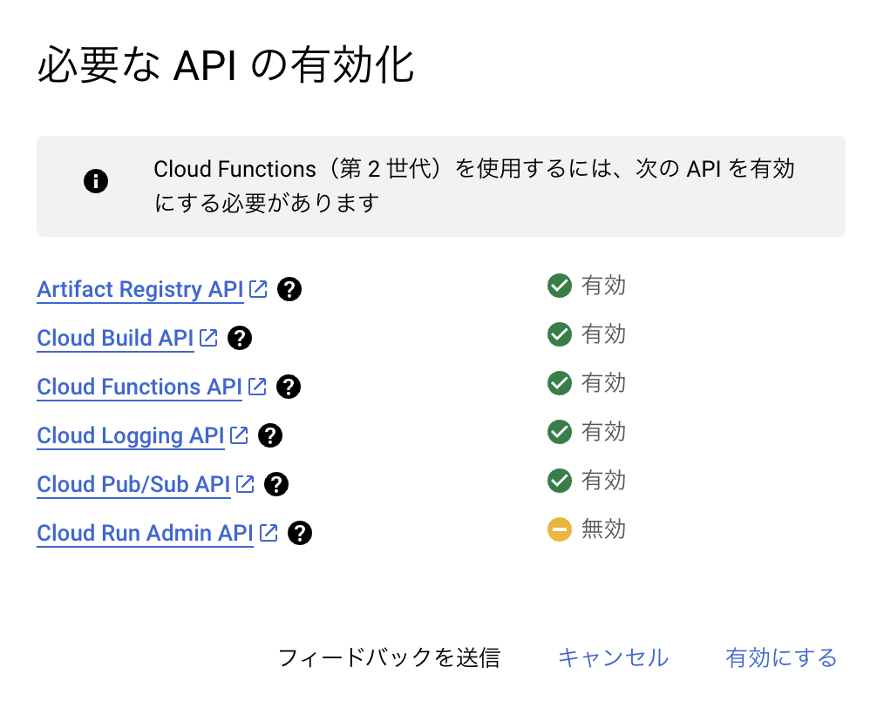This screenshot has height=714, width=884.
Task: Open the Artifact Registry API link
Action: 139,289
